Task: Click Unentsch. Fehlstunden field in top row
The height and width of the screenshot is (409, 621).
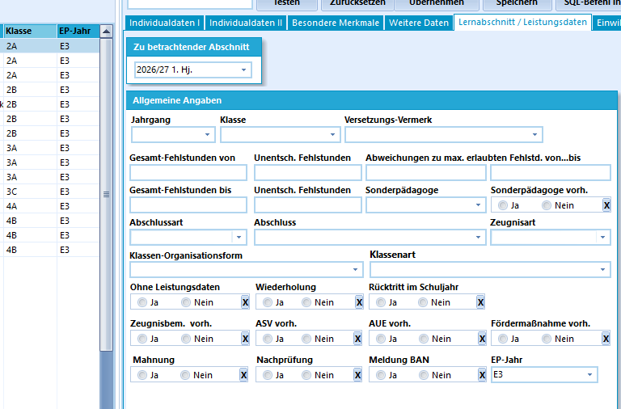Action: 308,173
